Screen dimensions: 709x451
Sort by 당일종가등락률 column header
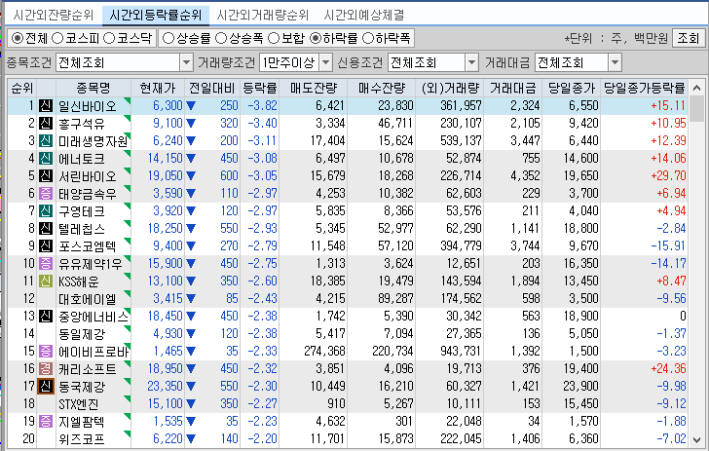645,88
